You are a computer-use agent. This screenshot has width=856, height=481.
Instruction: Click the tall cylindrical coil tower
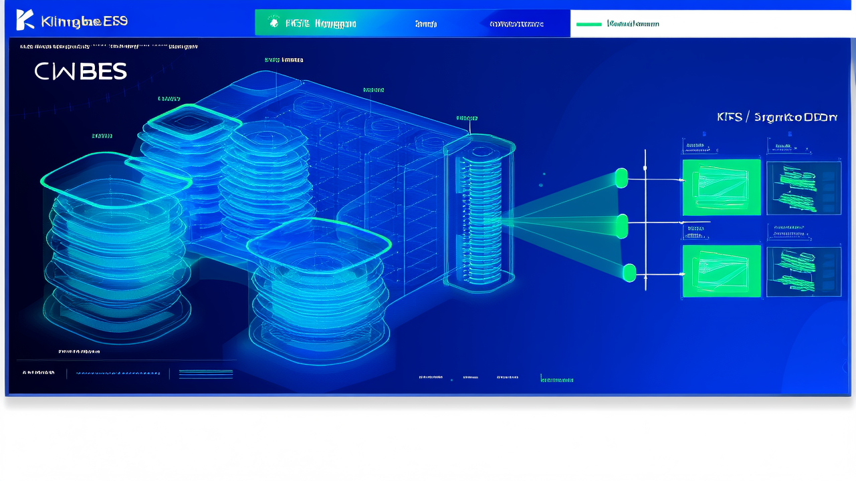pyautogui.click(x=478, y=214)
